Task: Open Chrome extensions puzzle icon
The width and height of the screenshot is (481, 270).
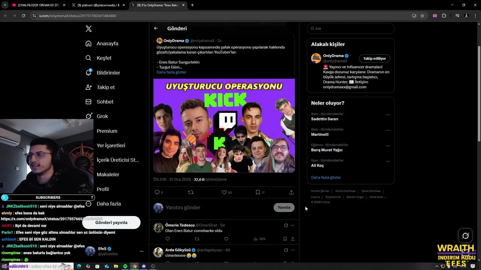Action: click(444, 16)
